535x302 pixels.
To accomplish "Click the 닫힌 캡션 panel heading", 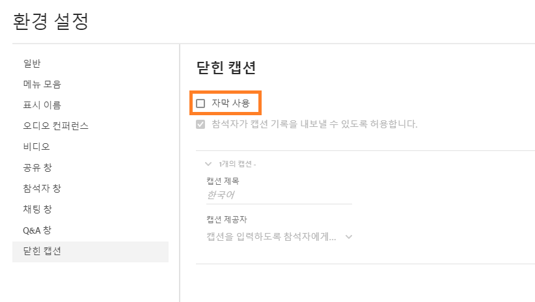I will click(226, 67).
